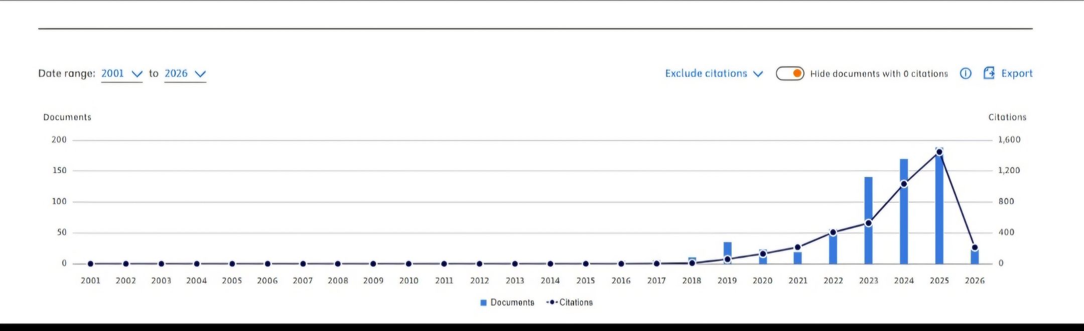This screenshot has width=1084, height=331.
Task: Click the 2024 citations data point
Action: (x=904, y=184)
